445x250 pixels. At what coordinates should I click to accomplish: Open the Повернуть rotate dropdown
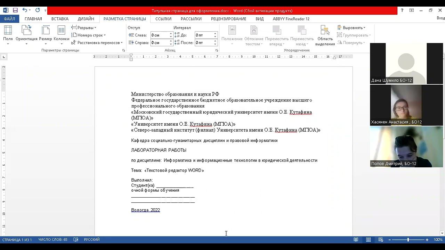pos(351,43)
